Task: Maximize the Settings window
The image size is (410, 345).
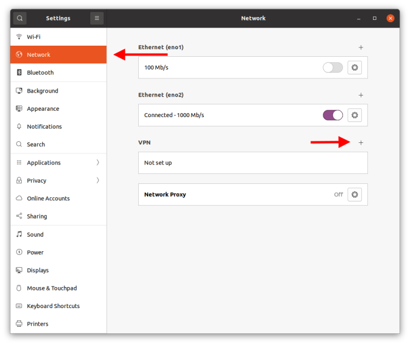Action: pyautogui.click(x=375, y=18)
